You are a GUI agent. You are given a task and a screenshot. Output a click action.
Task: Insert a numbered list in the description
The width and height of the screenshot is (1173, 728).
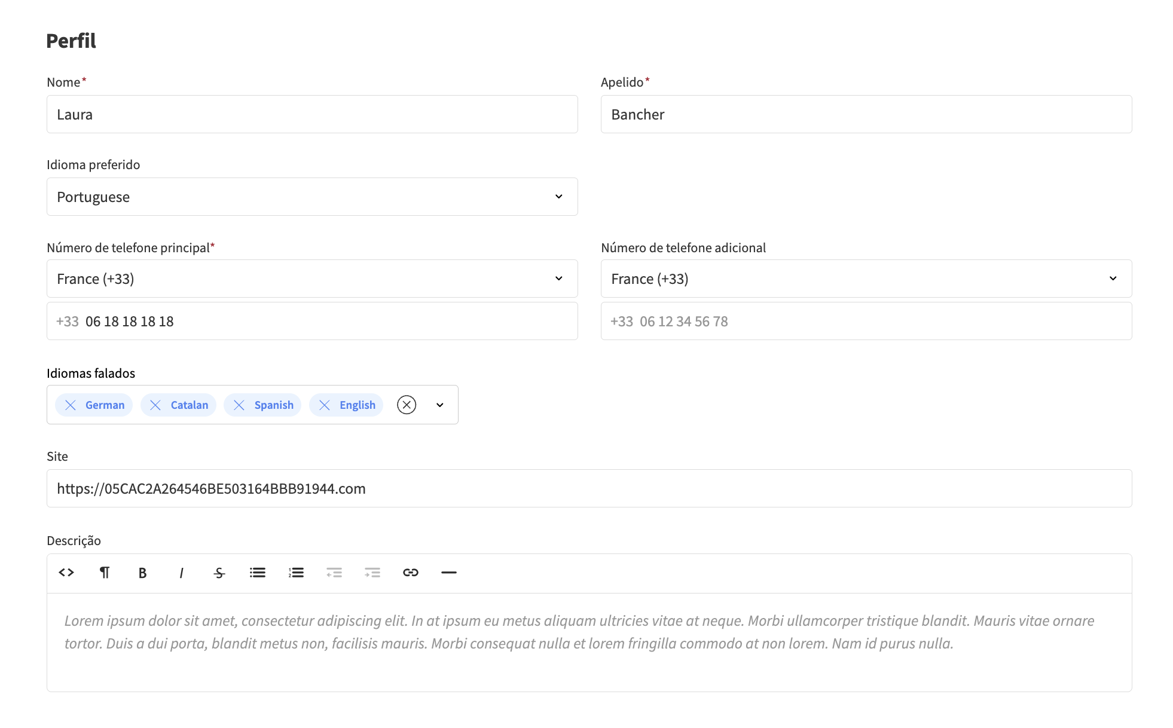[295, 573]
